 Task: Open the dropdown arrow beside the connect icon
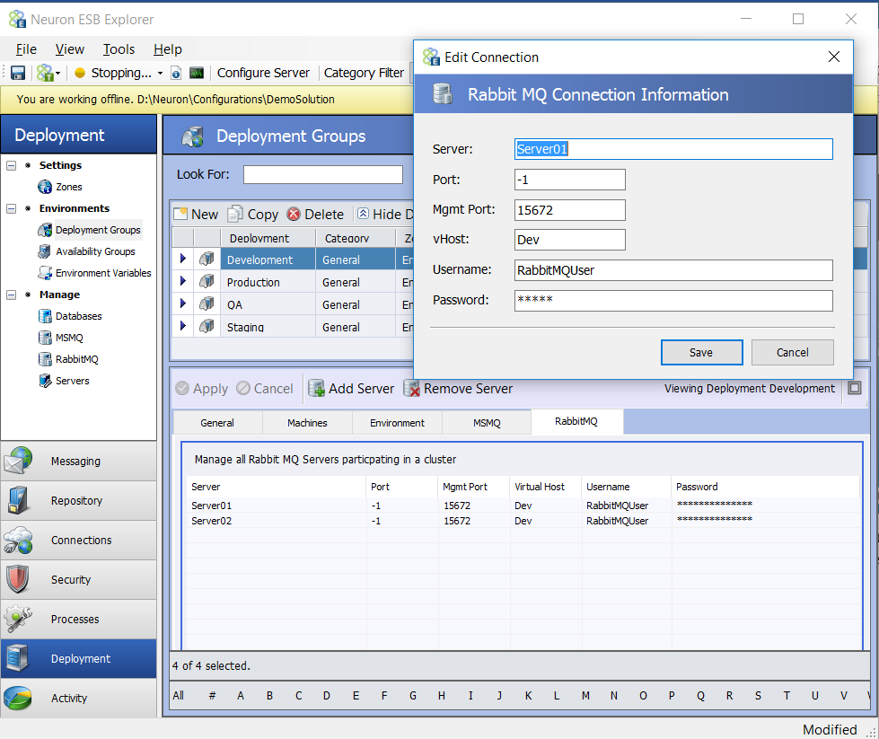(x=57, y=74)
